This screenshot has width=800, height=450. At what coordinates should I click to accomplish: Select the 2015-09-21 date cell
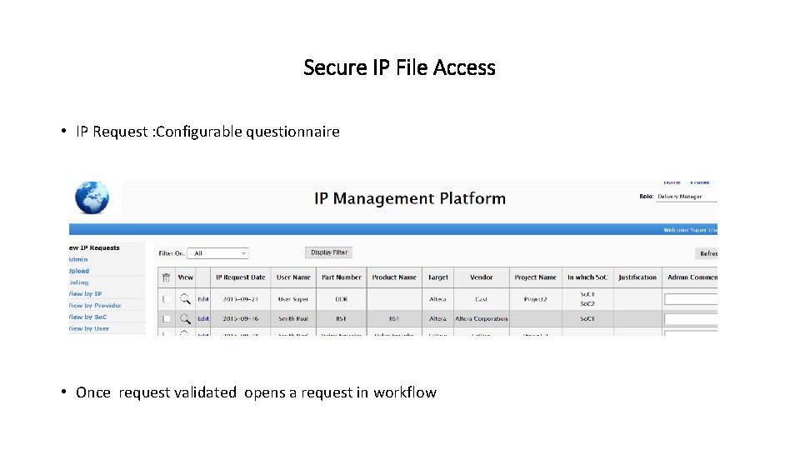click(x=240, y=299)
